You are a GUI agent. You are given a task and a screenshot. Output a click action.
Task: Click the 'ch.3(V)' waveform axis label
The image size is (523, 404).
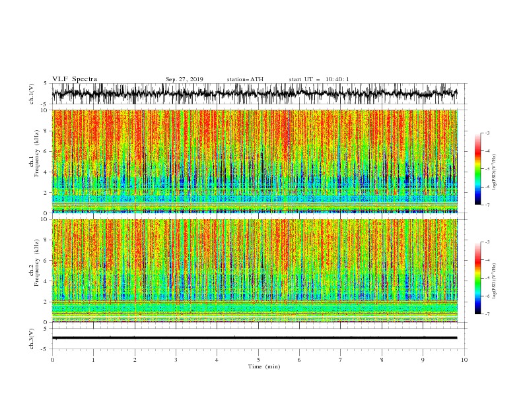point(31,339)
